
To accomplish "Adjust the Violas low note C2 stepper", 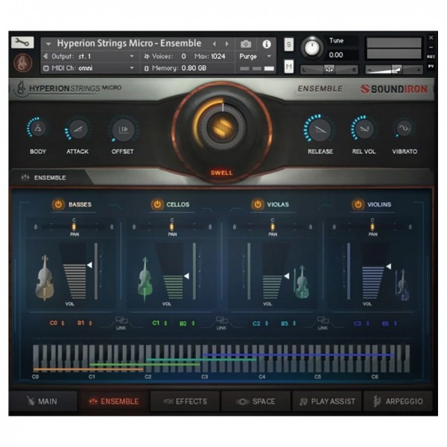I will (267, 323).
